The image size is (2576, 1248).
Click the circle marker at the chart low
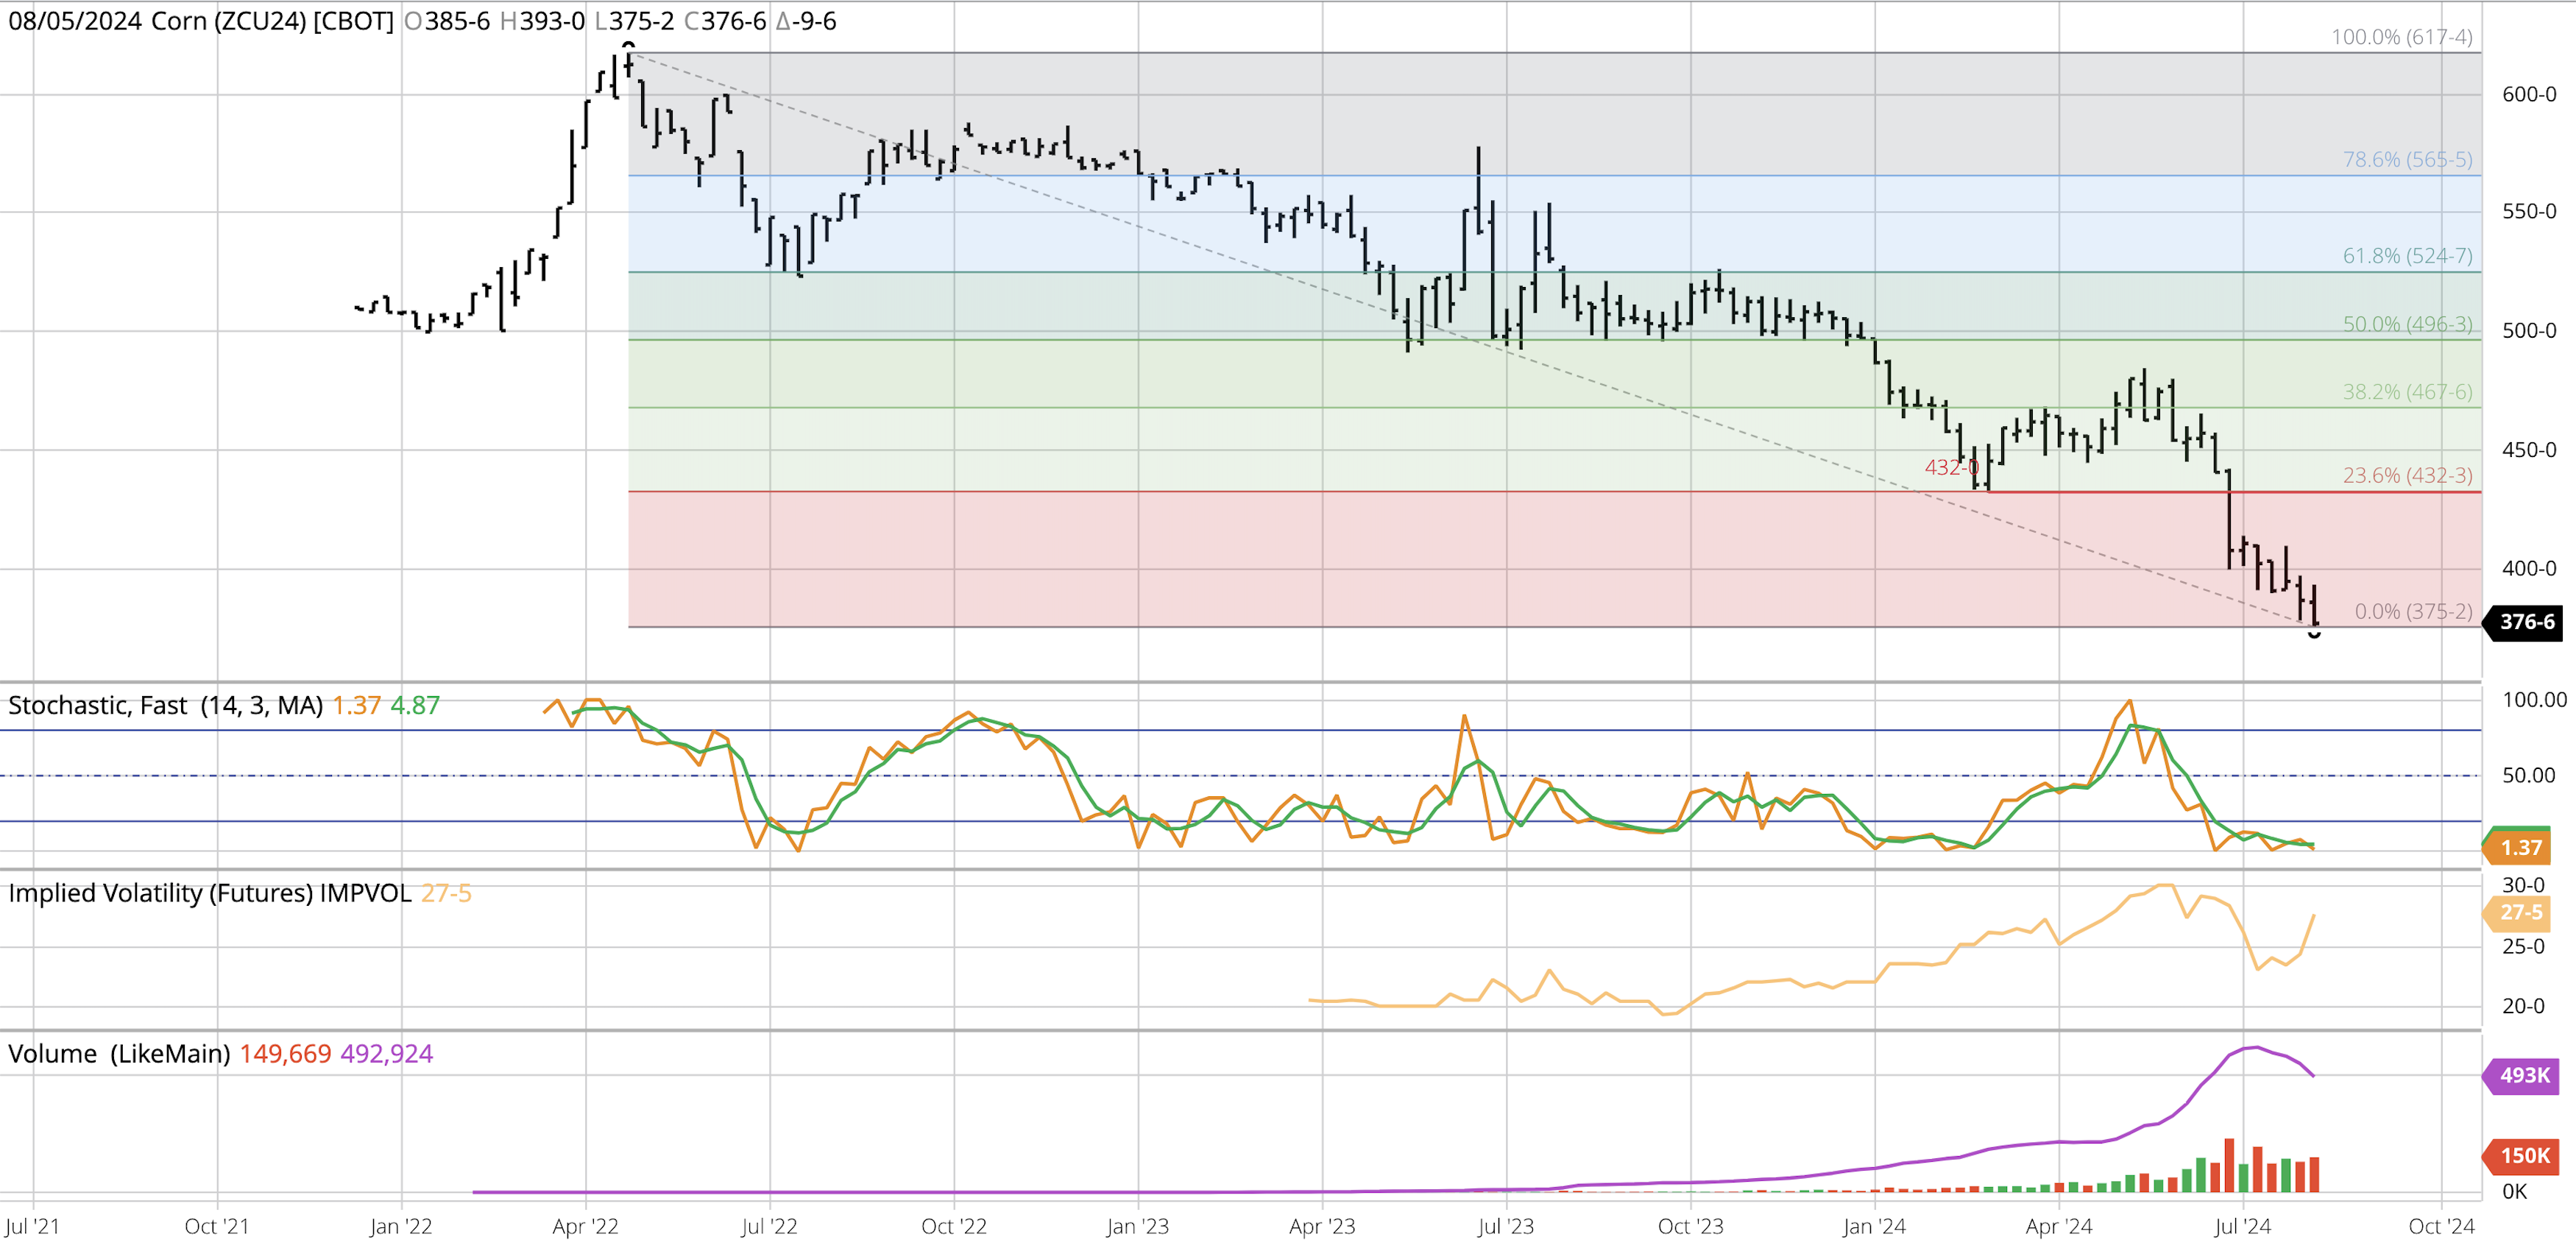coord(2314,634)
